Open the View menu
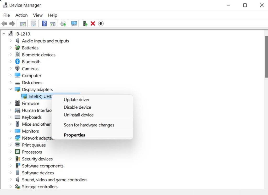268x195 pixels. tap(38, 15)
